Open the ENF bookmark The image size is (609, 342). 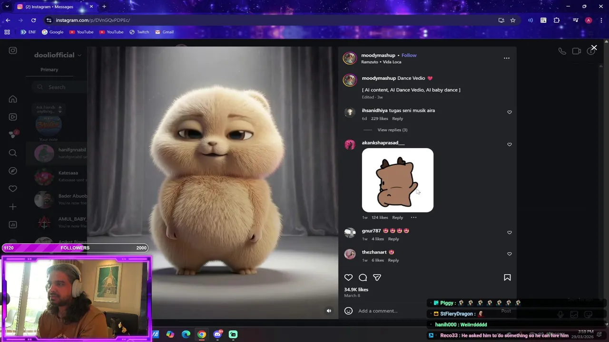(28, 32)
